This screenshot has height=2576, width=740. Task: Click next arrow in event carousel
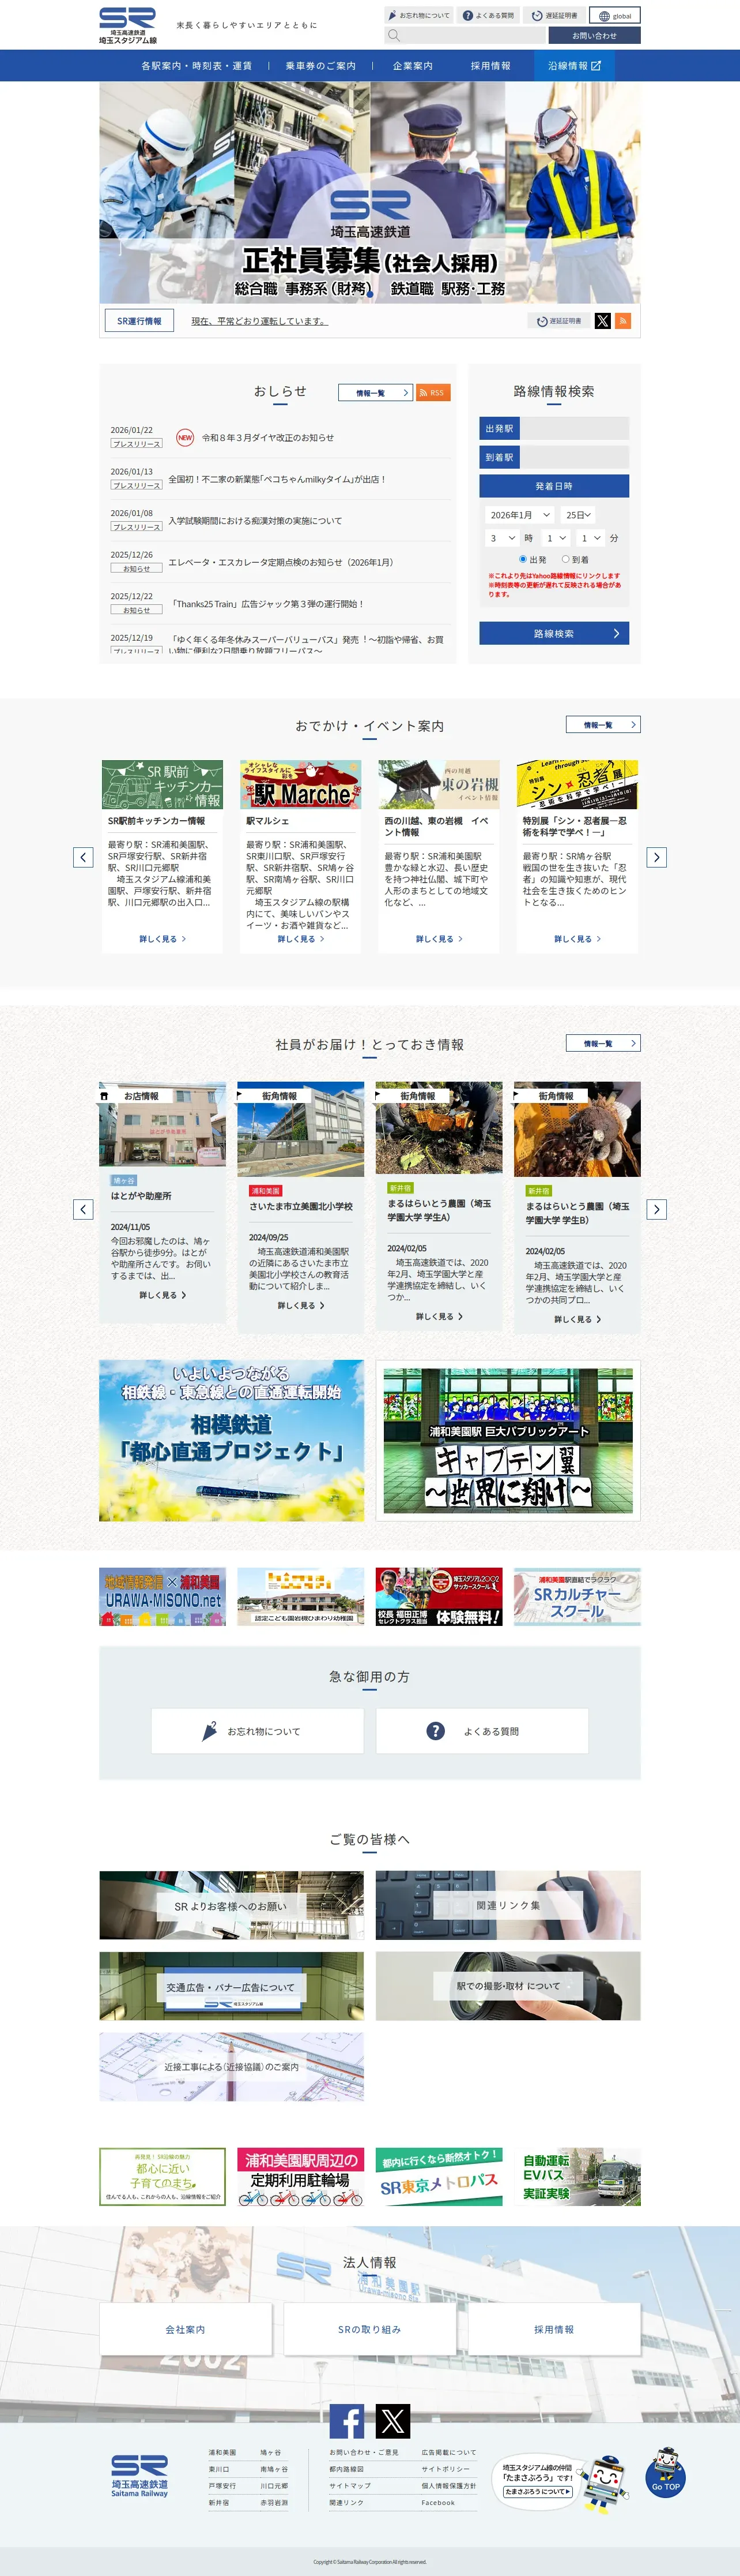coord(656,857)
